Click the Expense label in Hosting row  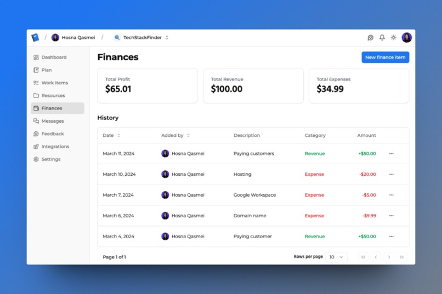[x=314, y=175]
